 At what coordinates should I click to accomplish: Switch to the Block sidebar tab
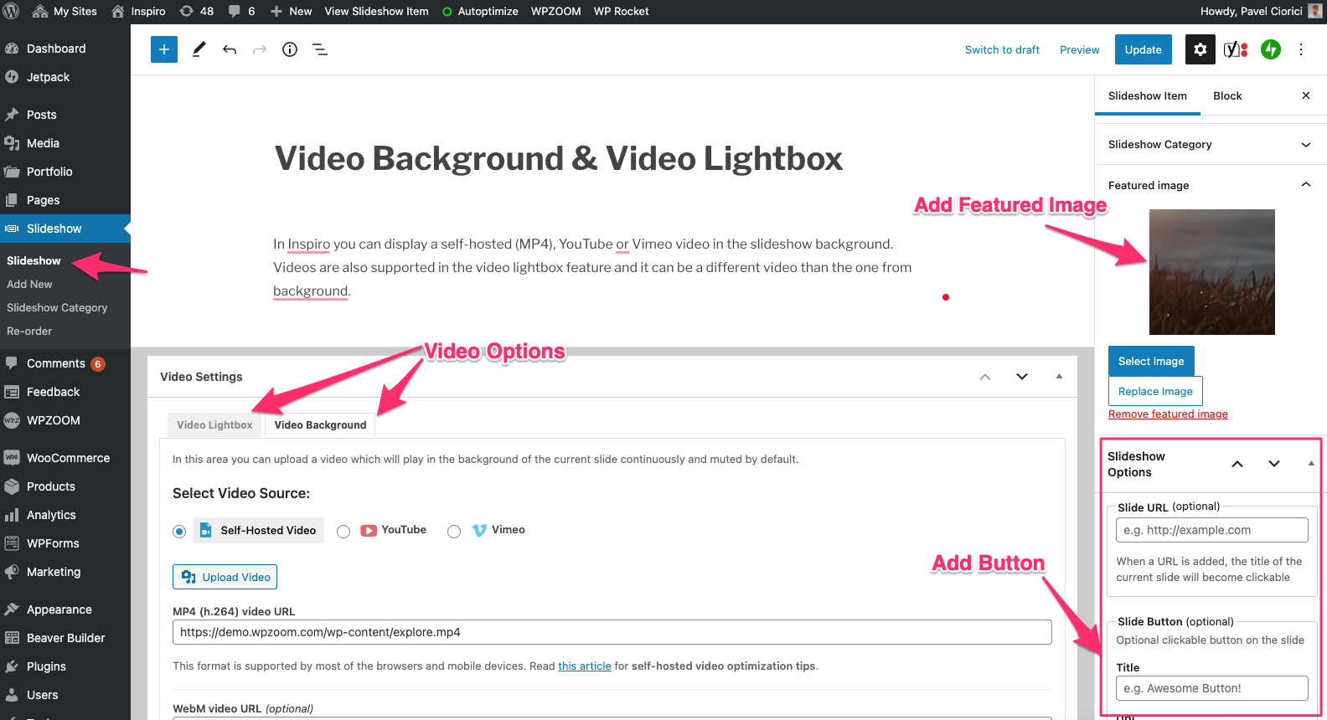point(1227,96)
